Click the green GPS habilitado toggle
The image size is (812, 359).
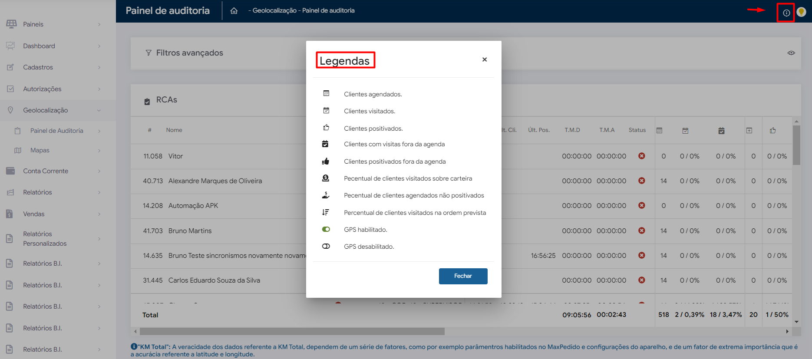pos(326,229)
